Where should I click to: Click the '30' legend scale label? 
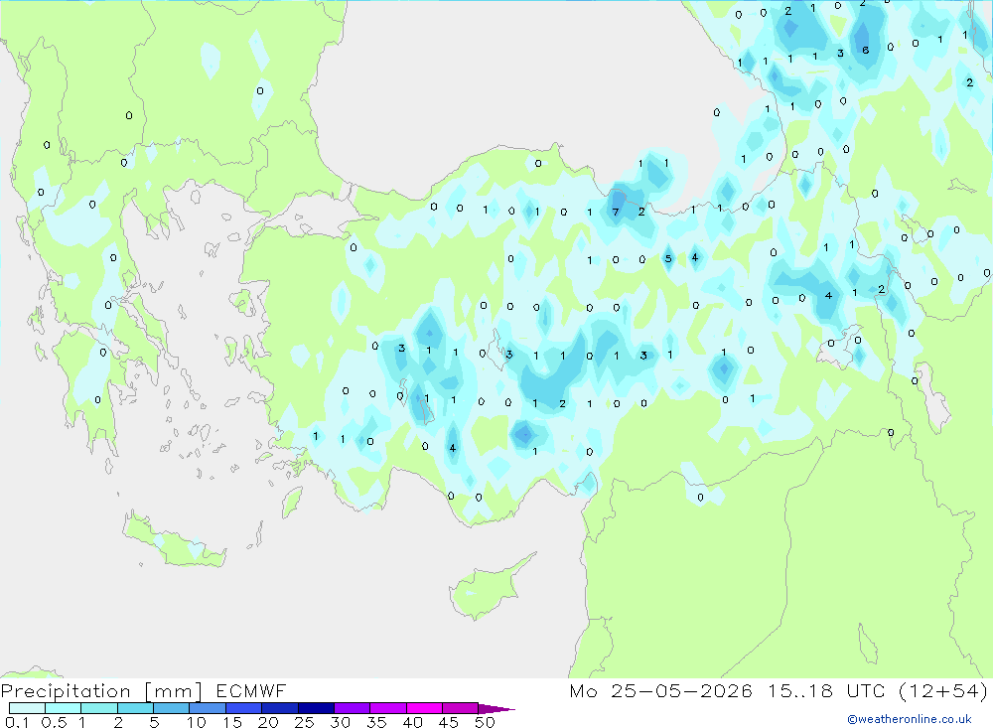[x=341, y=722]
